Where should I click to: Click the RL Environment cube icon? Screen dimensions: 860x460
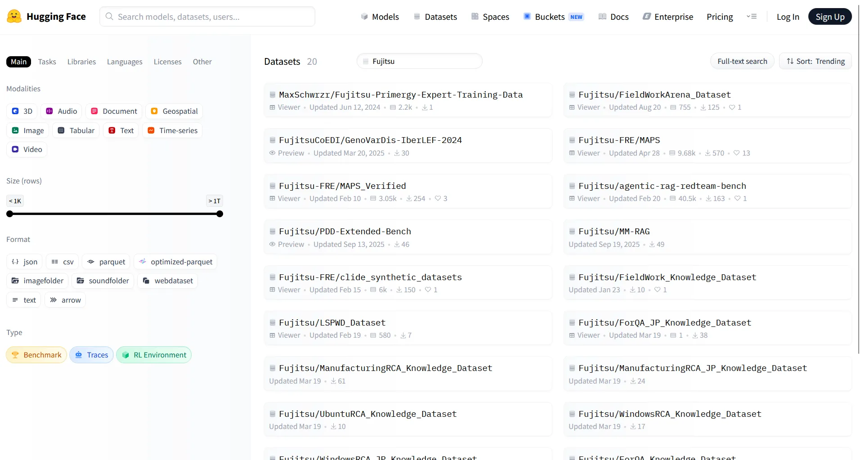(x=125, y=355)
